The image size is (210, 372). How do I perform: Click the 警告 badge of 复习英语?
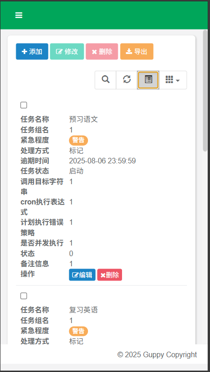coord(78,331)
